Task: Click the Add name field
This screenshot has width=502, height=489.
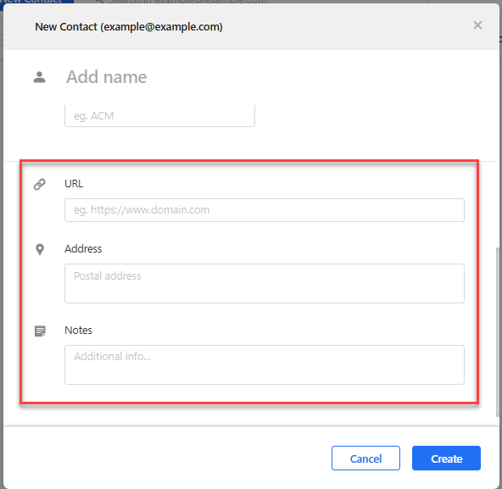Action: pos(107,77)
